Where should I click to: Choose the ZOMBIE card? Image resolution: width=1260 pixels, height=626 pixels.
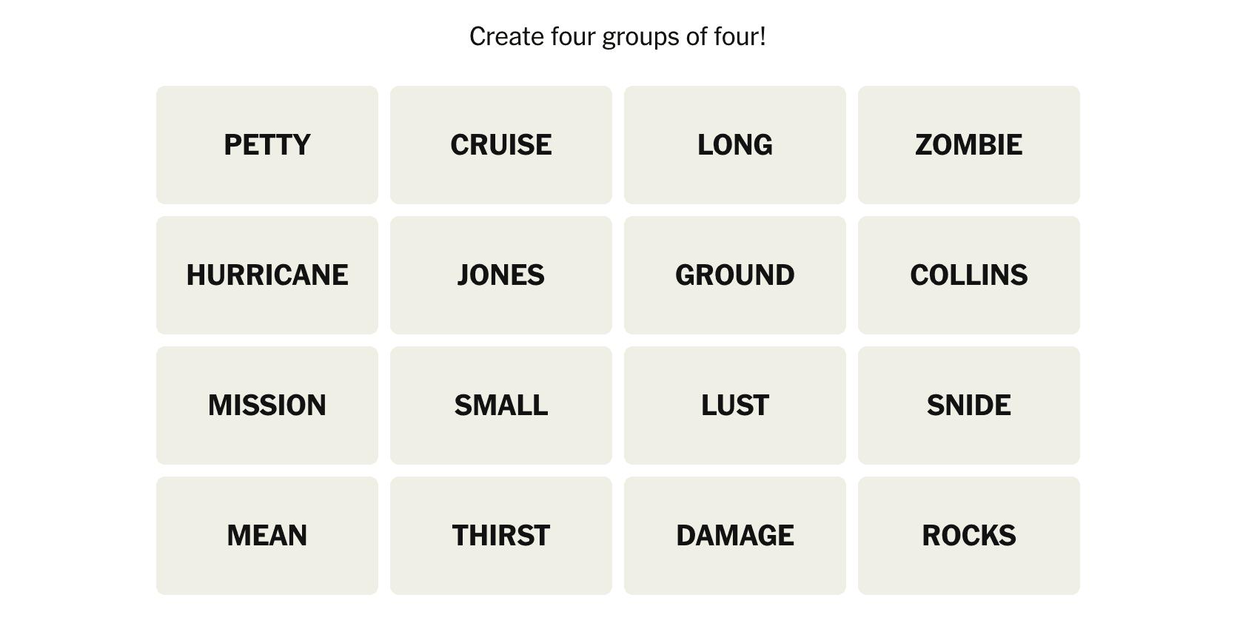click(x=968, y=145)
